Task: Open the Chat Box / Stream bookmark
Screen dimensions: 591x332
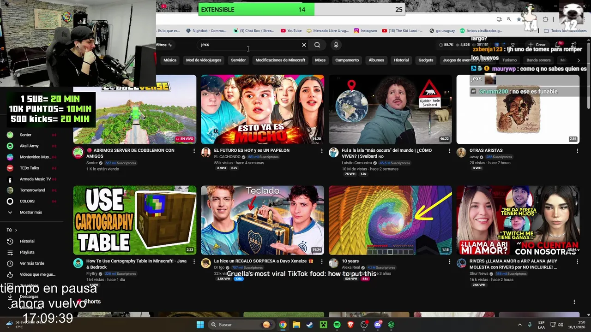Action: tap(253, 31)
